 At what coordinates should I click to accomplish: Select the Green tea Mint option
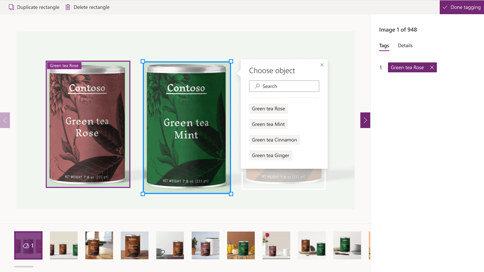pyautogui.click(x=268, y=124)
